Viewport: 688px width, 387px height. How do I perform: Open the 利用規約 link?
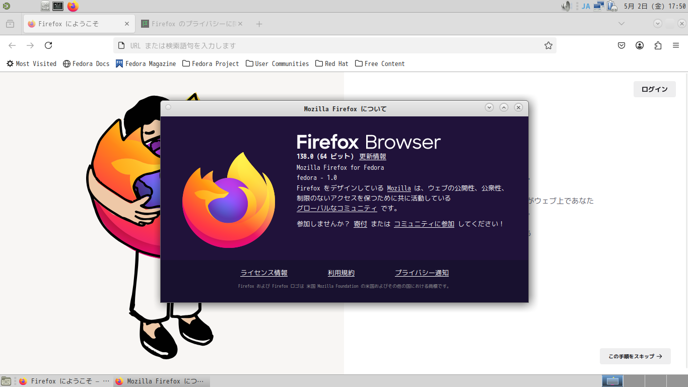click(x=341, y=273)
